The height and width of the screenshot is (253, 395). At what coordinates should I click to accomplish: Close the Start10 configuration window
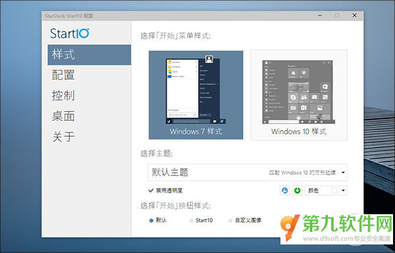coord(354,16)
